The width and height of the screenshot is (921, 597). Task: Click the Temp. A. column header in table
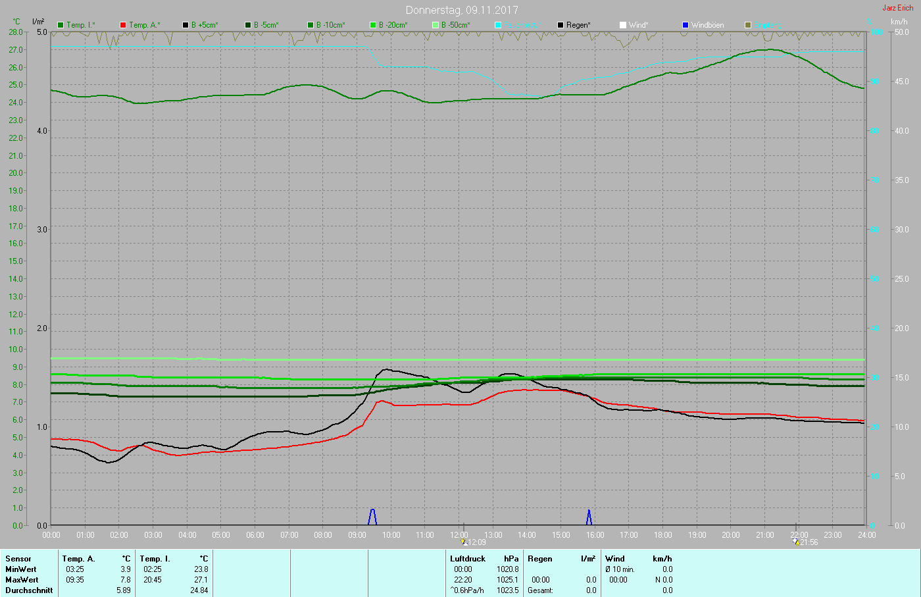(x=79, y=559)
